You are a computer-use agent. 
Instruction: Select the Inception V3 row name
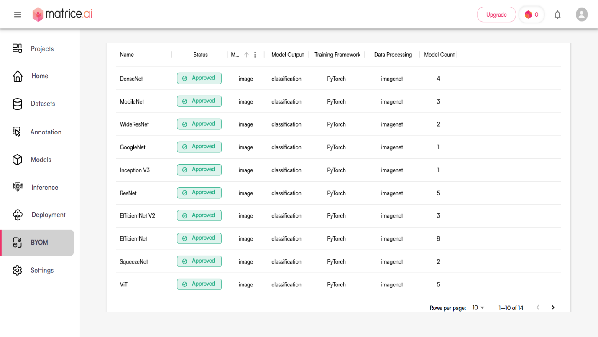(x=135, y=170)
